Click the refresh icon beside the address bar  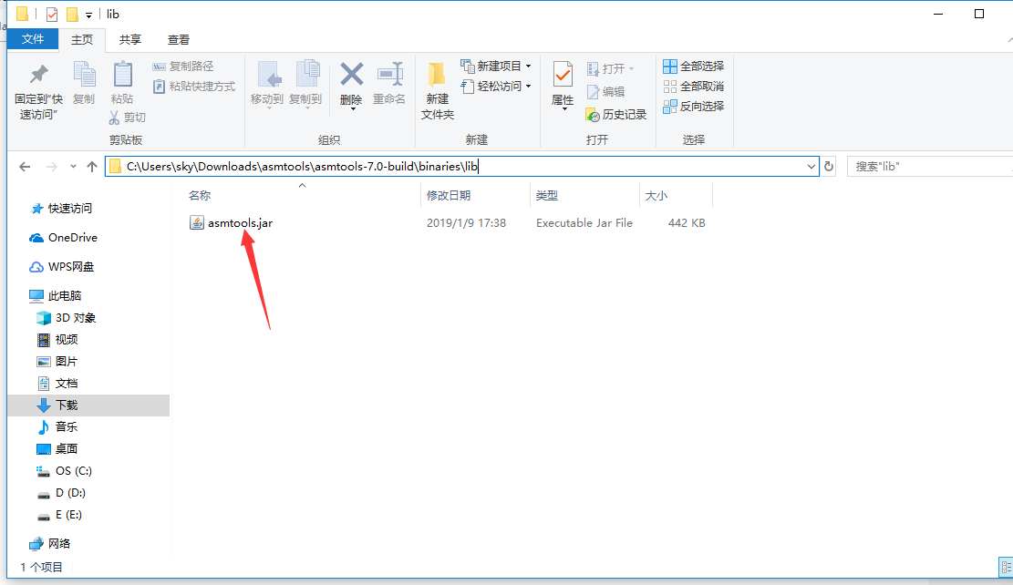tap(829, 166)
